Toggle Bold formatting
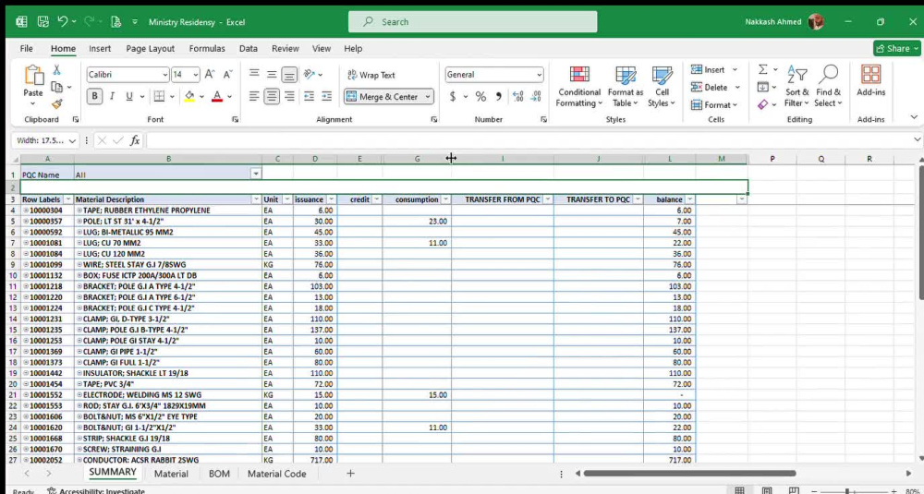924x494 pixels. pos(94,97)
